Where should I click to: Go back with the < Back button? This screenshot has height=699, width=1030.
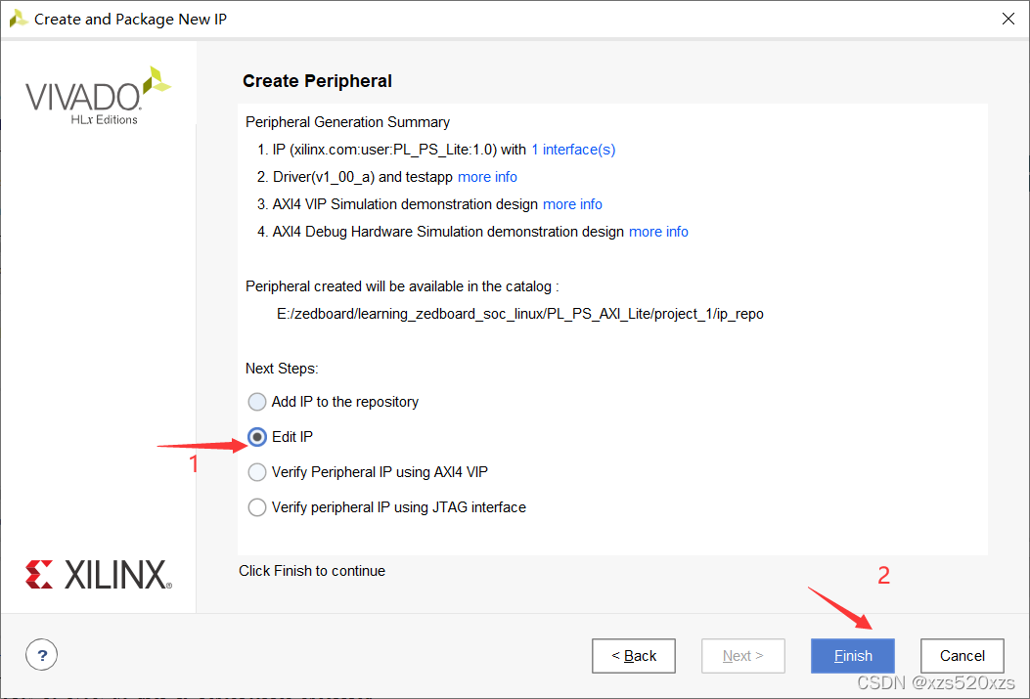coord(633,656)
